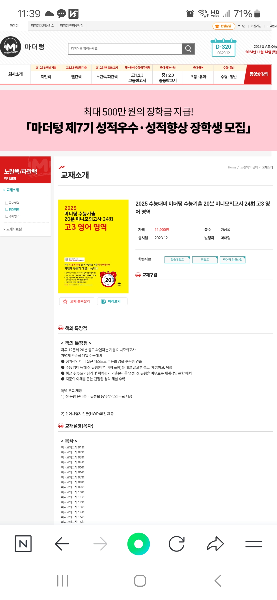Click the 미리보기 preview button
Image resolution: width=277 pixels, height=600 pixels.
(112, 301)
